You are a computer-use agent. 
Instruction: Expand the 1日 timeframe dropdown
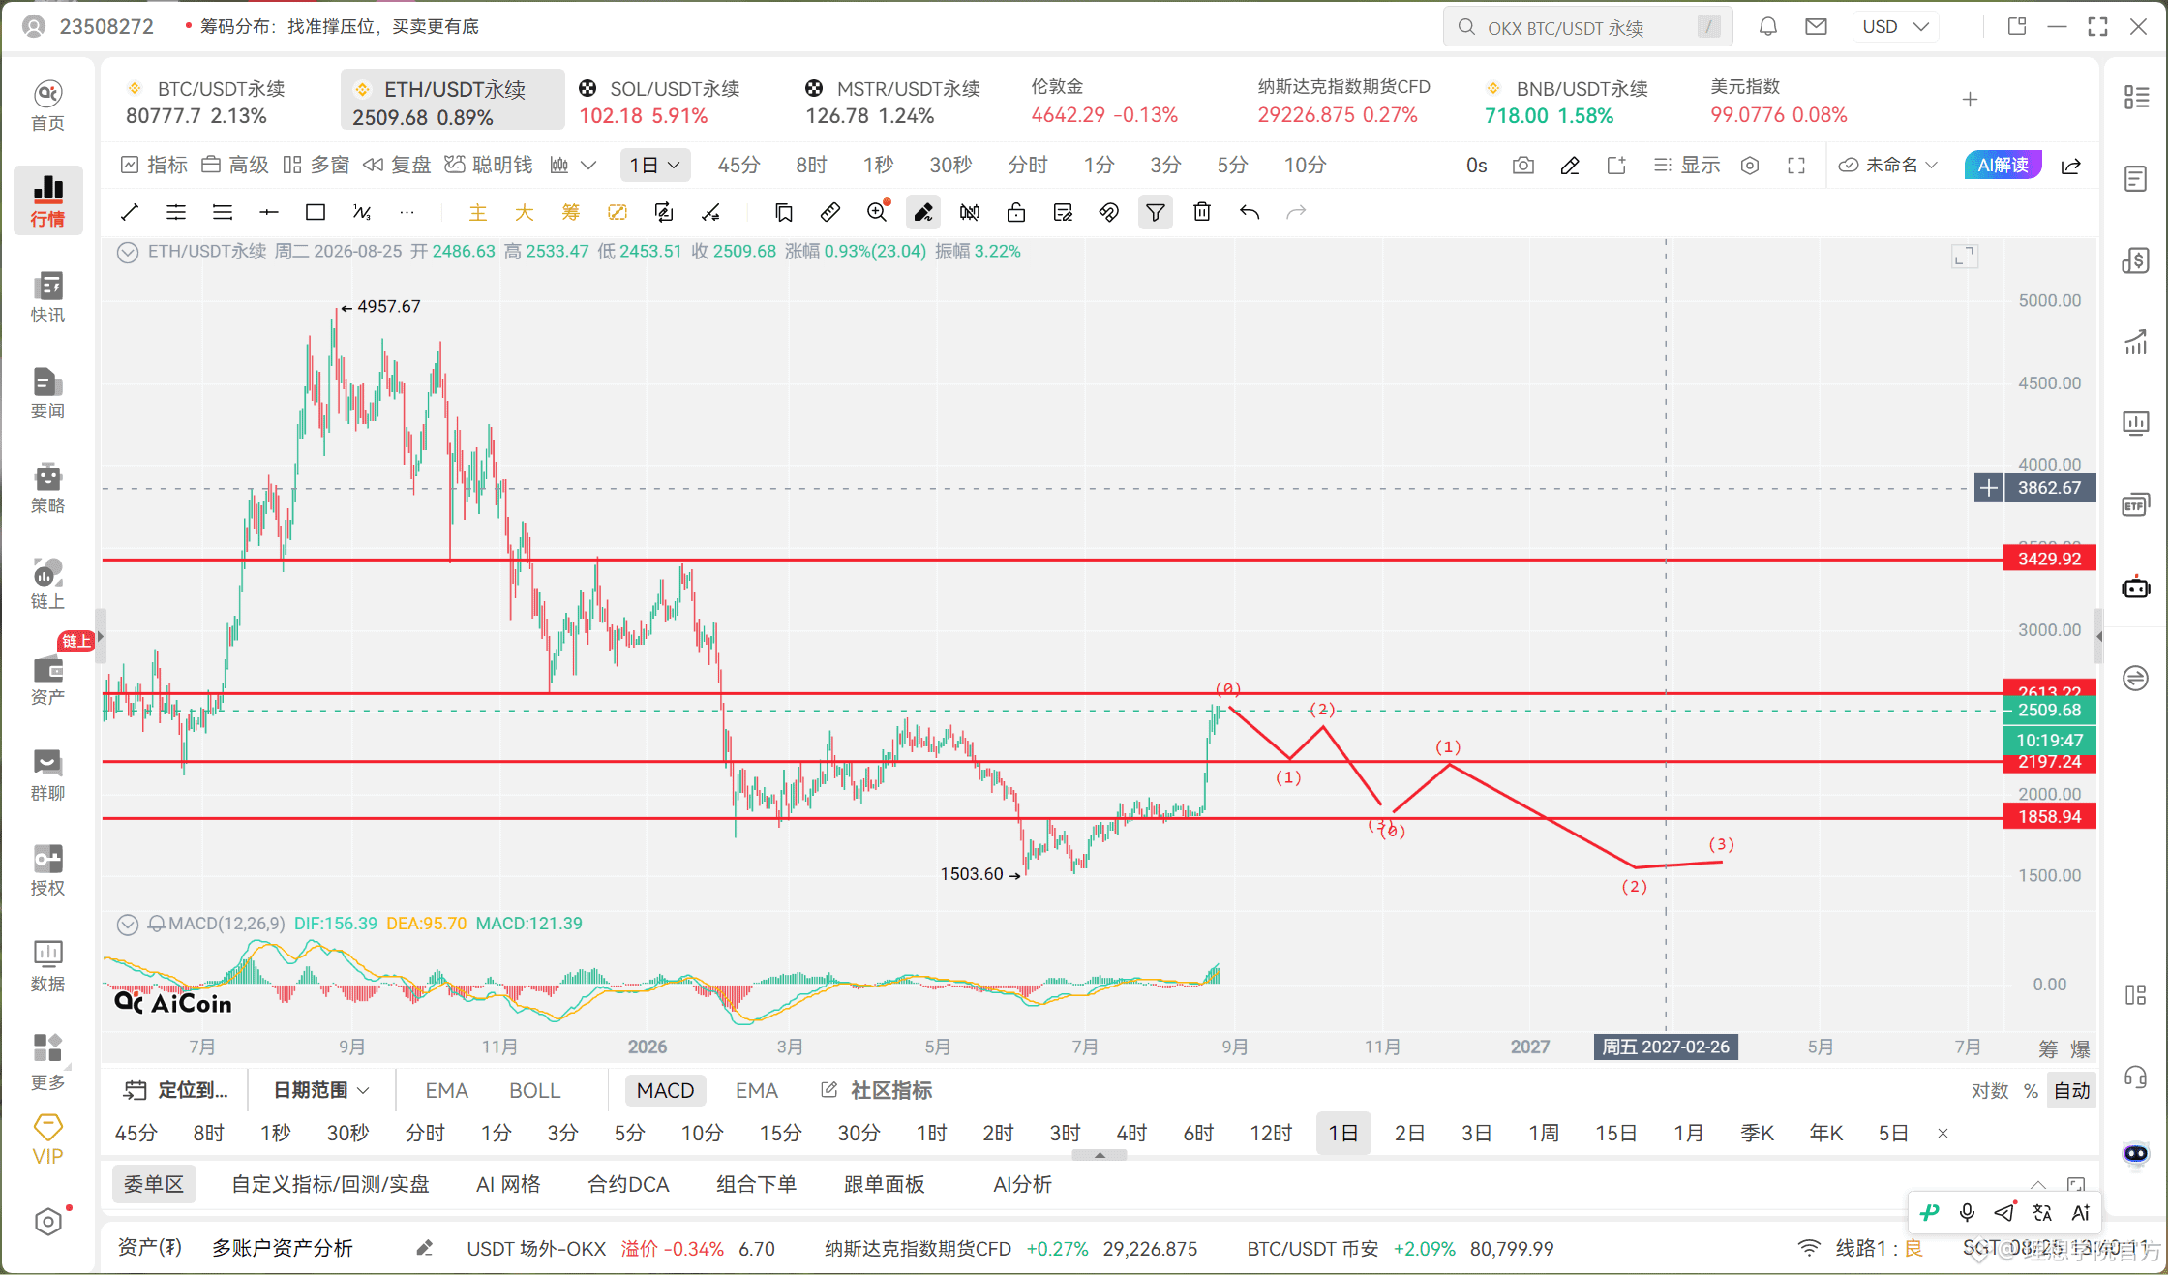[x=655, y=166]
